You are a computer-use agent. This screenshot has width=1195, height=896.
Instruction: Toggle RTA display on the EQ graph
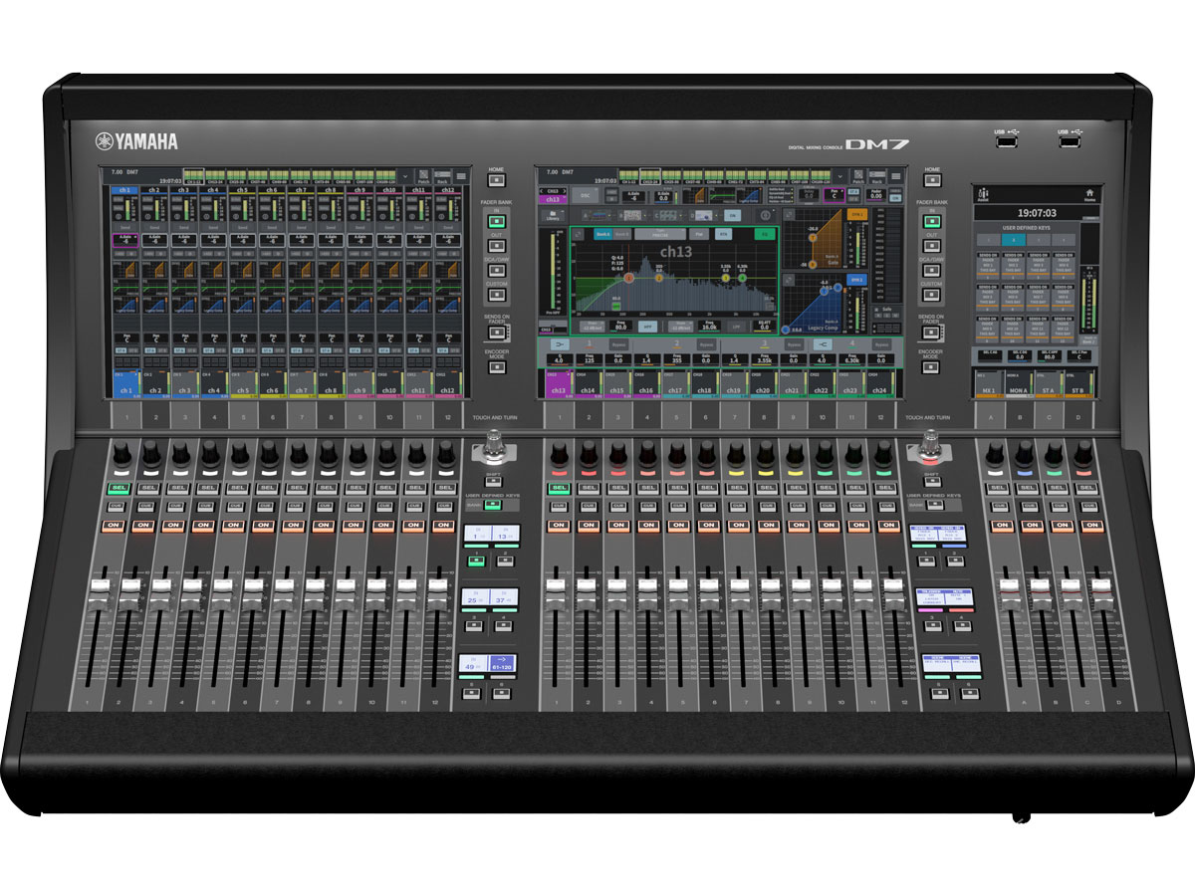pyautogui.click(x=724, y=234)
